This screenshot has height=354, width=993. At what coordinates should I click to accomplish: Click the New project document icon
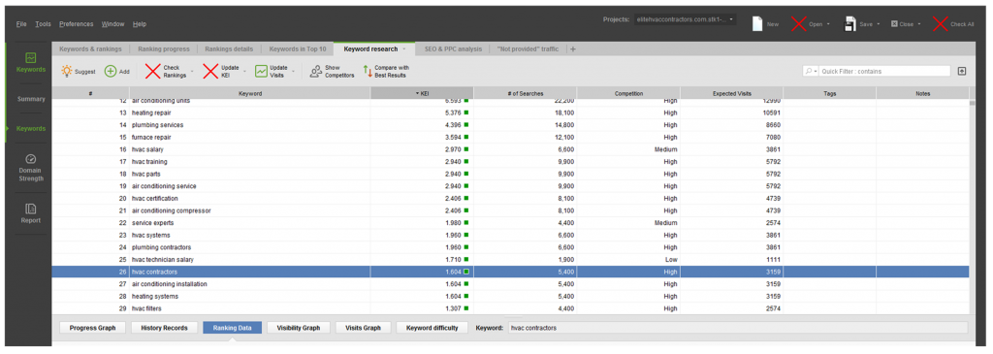pyautogui.click(x=756, y=23)
